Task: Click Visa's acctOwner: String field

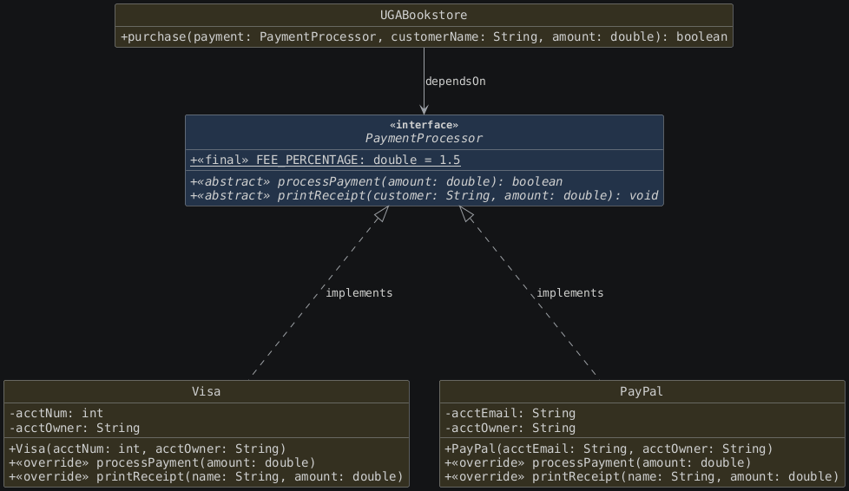Action: click(74, 428)
